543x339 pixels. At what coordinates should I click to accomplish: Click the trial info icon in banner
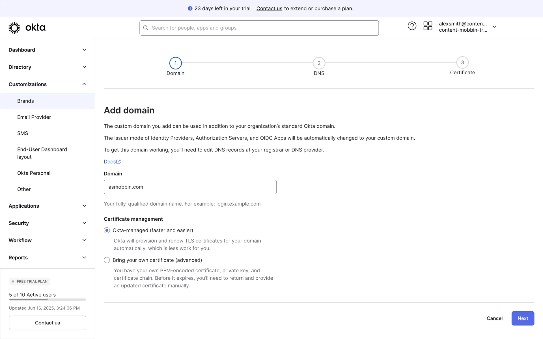(x=190, y=8)
